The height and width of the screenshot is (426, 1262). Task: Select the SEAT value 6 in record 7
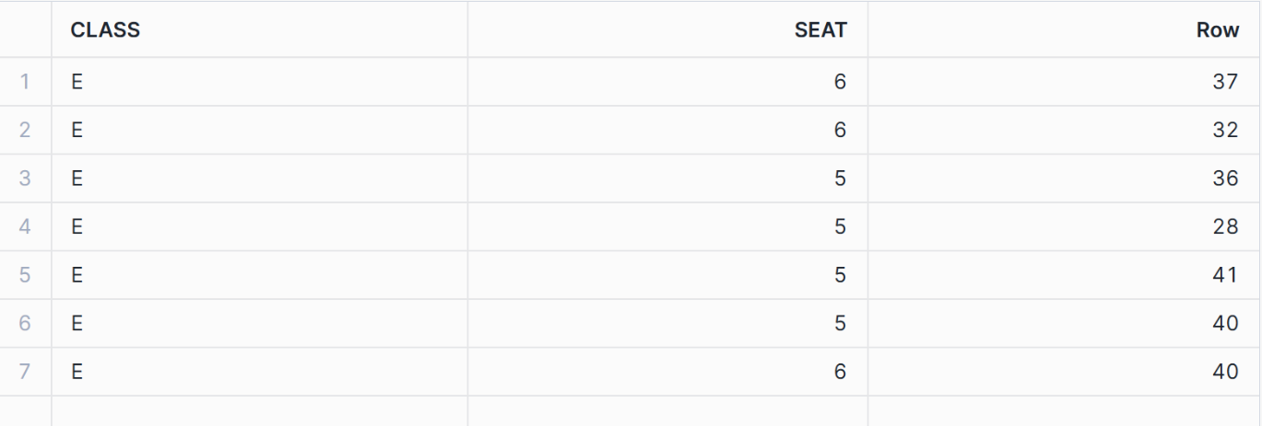point(667,372)
